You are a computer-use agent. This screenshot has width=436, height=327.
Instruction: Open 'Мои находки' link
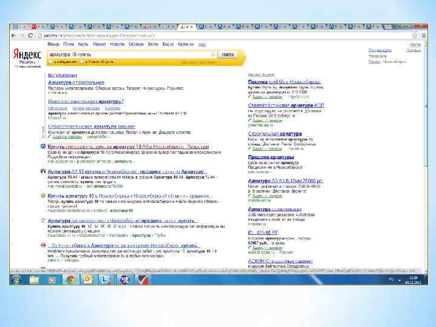pos(380,50)
